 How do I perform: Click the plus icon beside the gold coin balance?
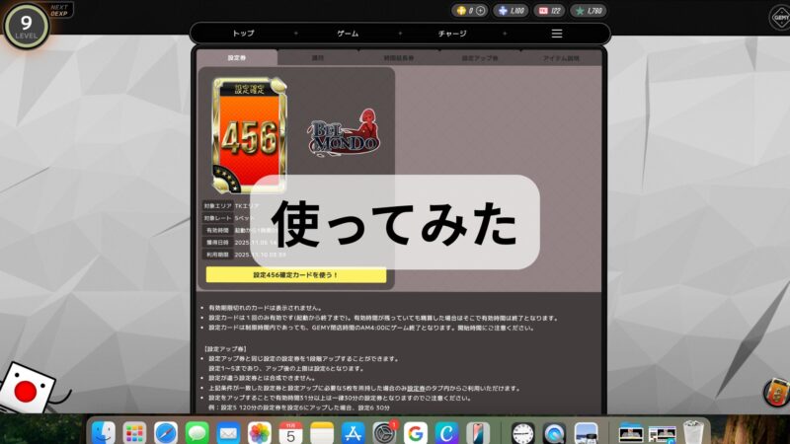pos(480,11)
